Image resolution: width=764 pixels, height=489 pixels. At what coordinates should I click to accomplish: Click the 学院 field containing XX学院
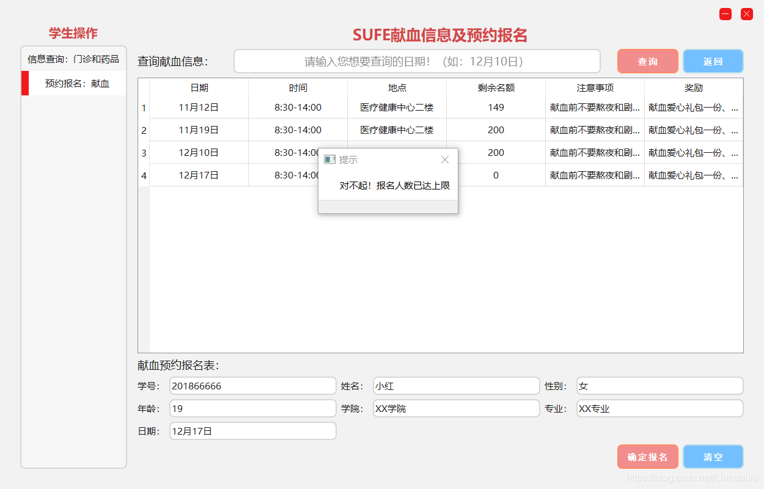457,408
